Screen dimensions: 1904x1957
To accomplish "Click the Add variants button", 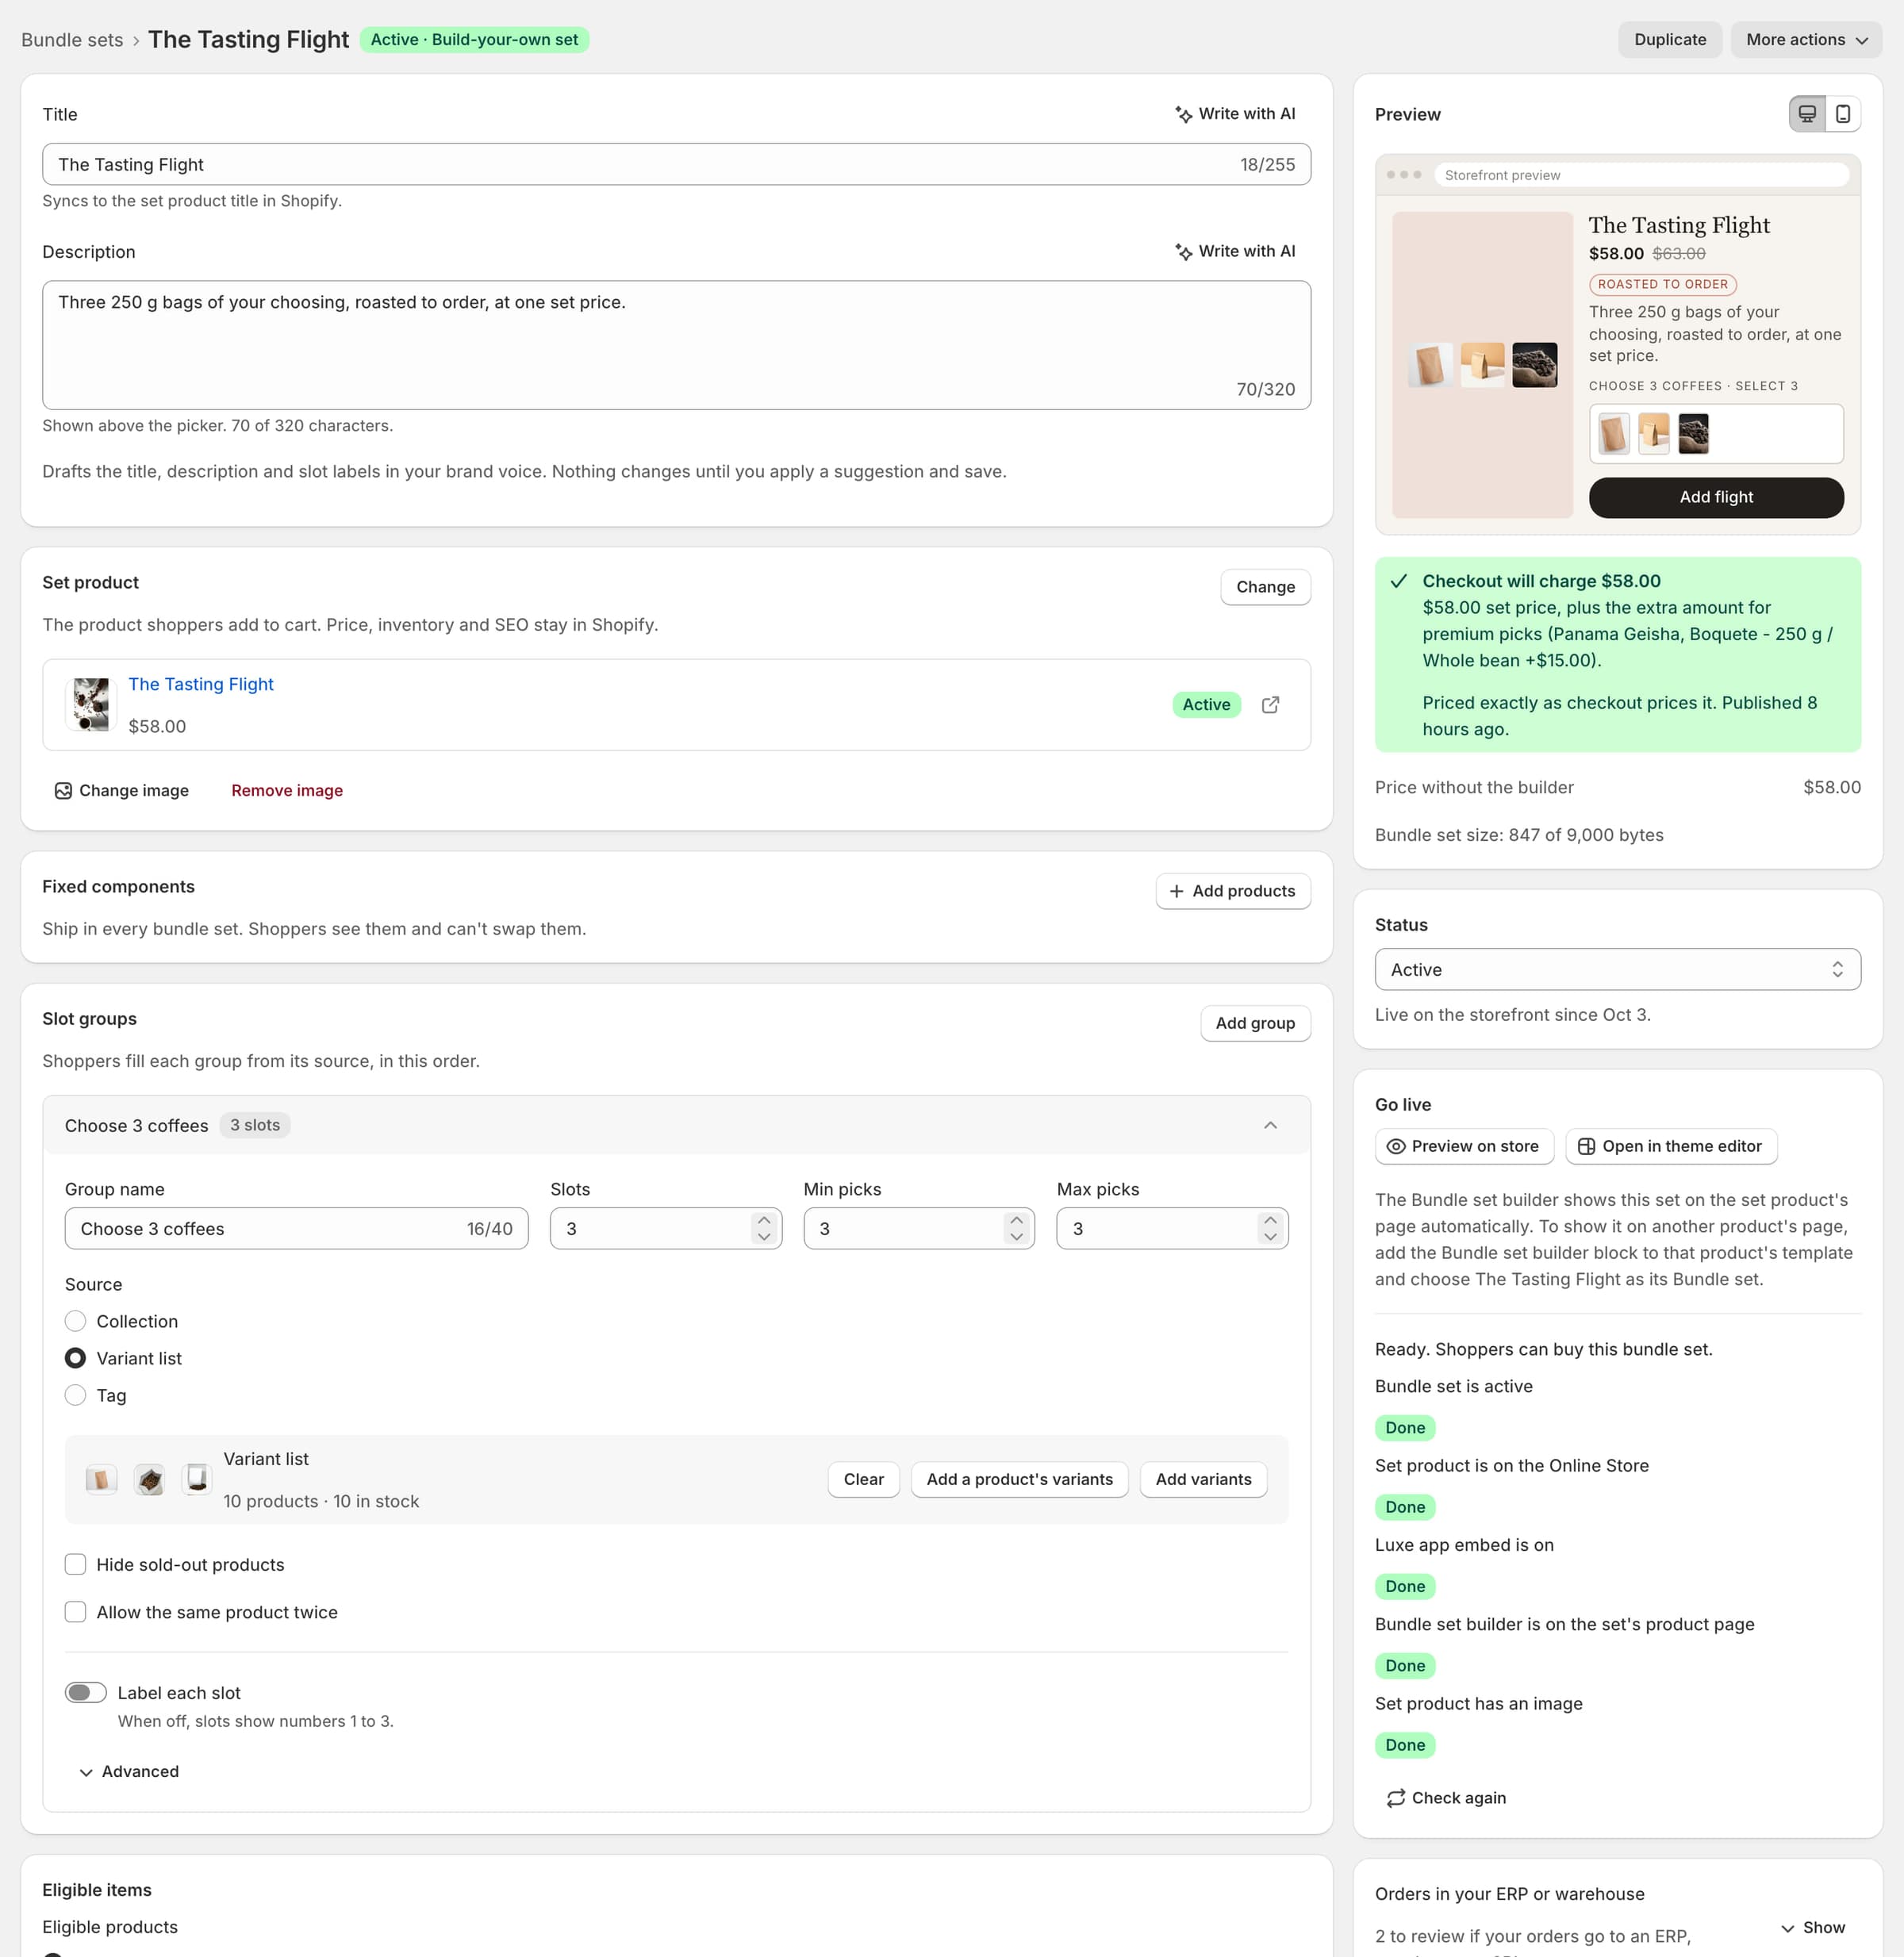I will (1203, 1479).
